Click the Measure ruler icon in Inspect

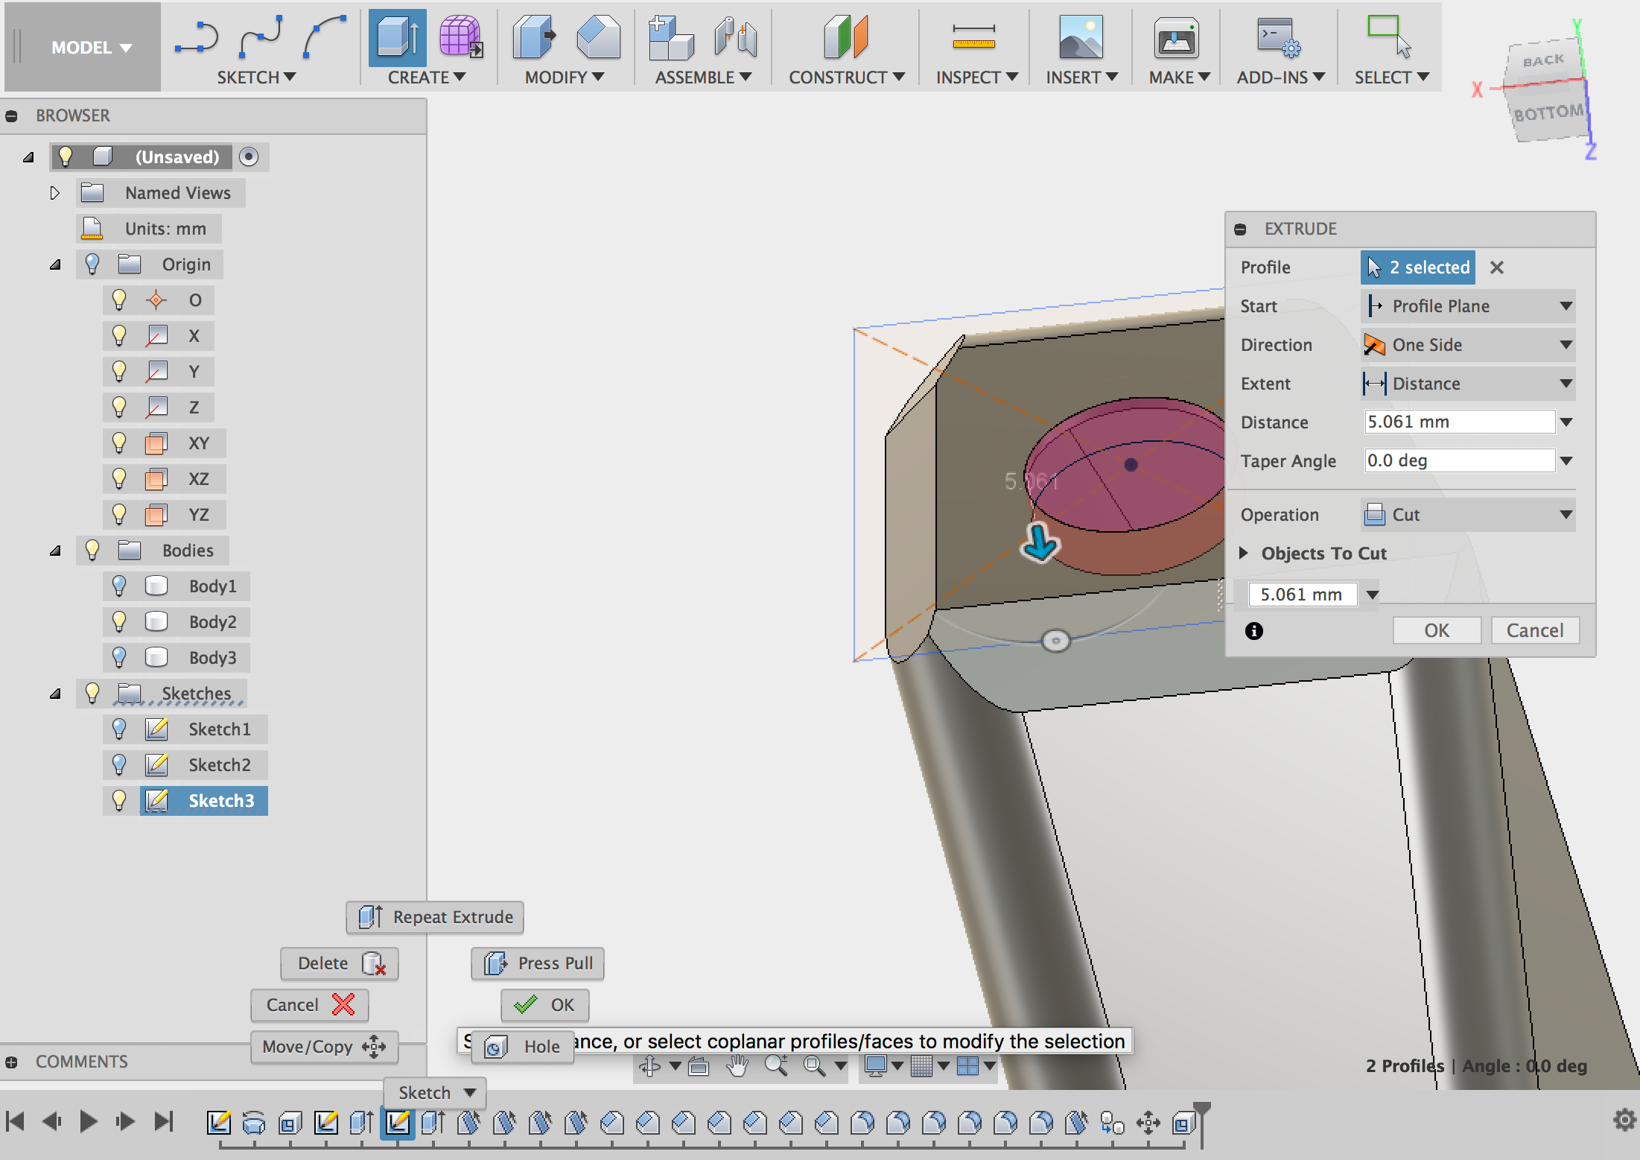coord(973,37)
